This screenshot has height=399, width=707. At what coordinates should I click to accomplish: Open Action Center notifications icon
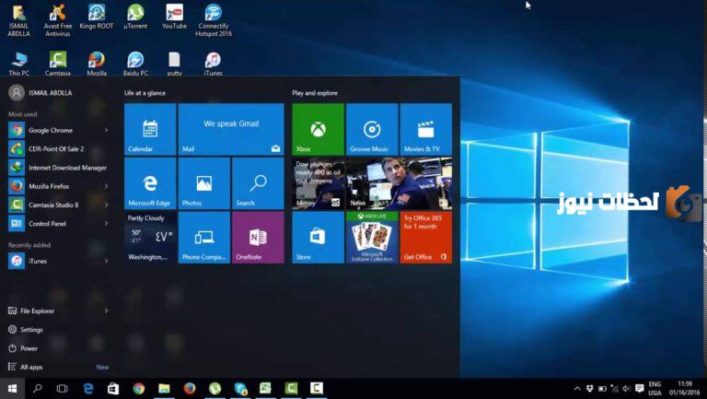[x=639, y=389]
